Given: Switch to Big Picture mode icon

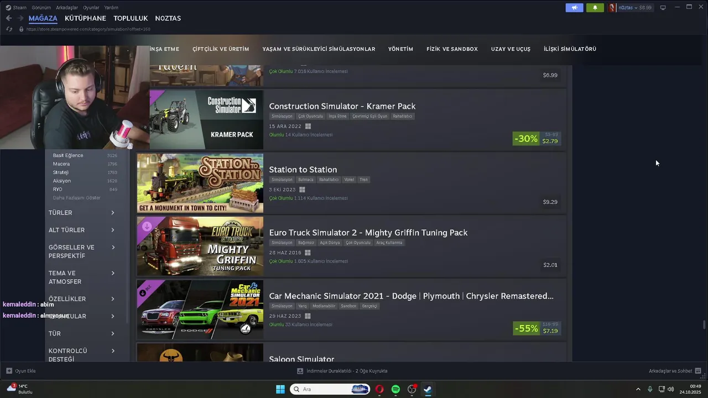Looking at the screenshot, I should [663, 8].
